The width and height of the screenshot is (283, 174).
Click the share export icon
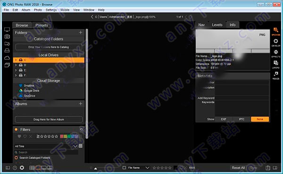268,168
